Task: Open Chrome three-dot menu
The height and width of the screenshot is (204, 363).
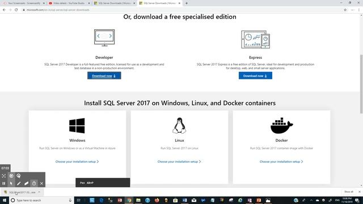Action: tap(359, 10)
